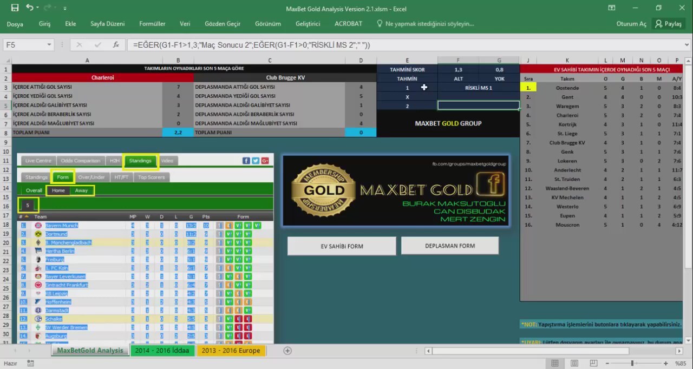693x369 pixels.
Task: Open the Formüller ribbon tab
Action: pyautogui.click(x=152, y=24)
